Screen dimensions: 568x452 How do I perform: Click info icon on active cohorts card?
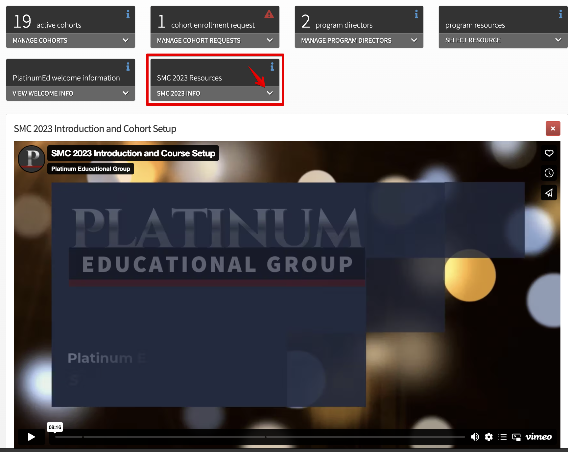[x=128, y=14]
